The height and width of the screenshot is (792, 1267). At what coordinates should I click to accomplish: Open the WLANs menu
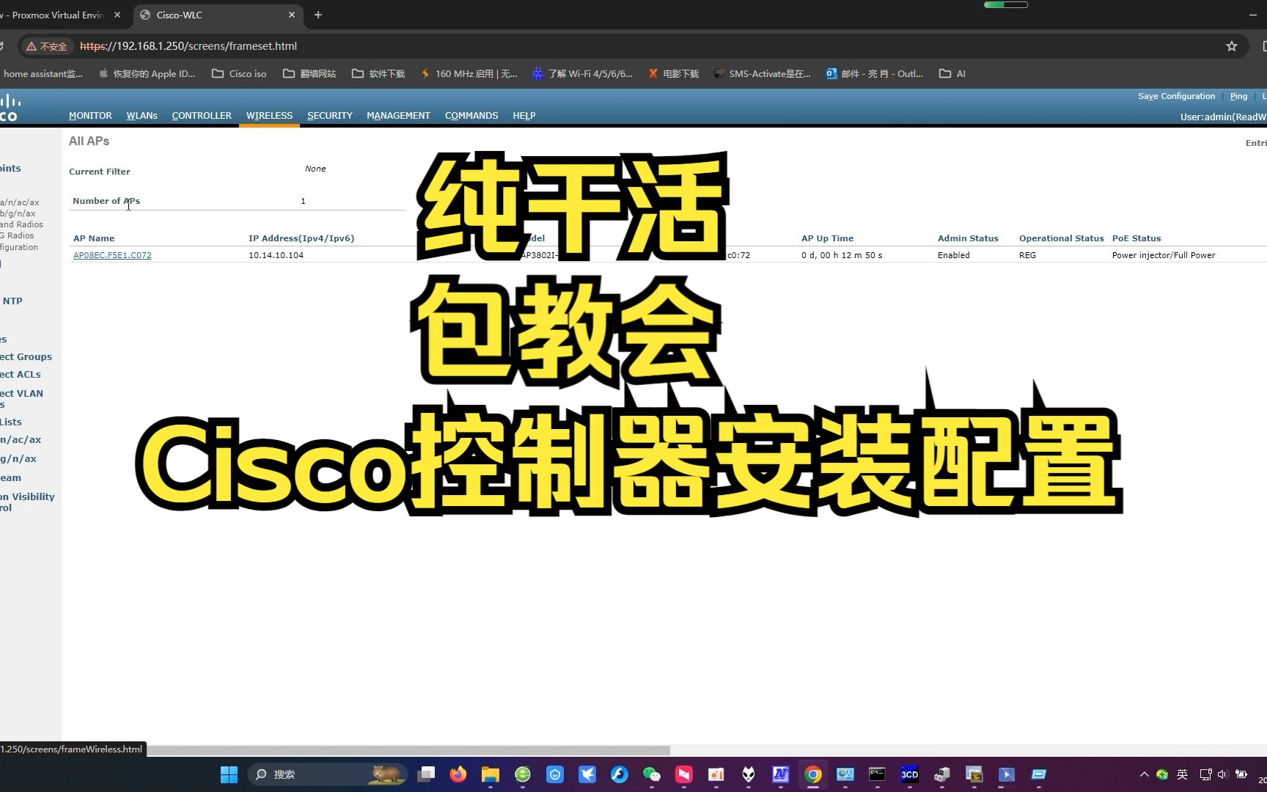tap(142, 116)
